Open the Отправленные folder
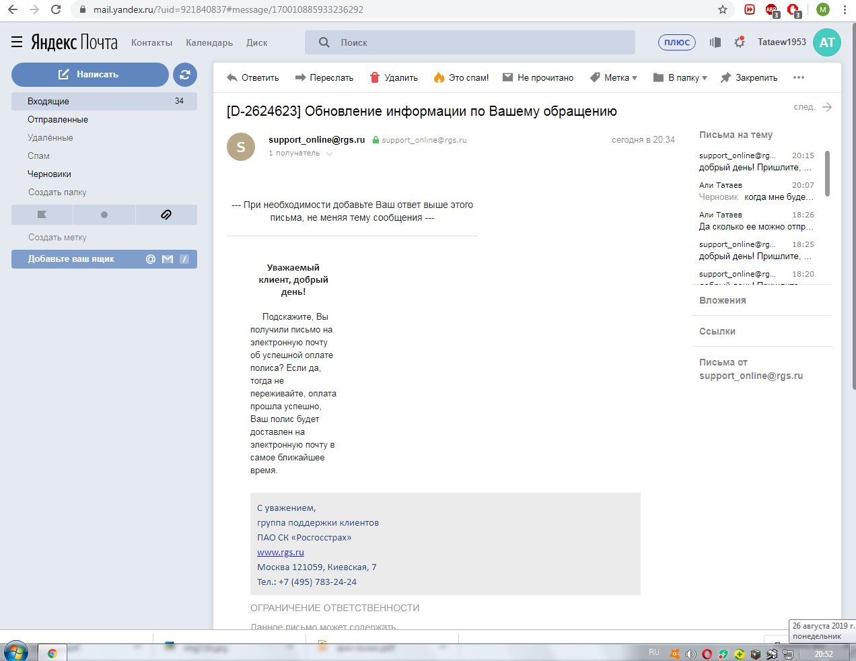This screenshot has width=856, height=661. click(x=58, y=119)
